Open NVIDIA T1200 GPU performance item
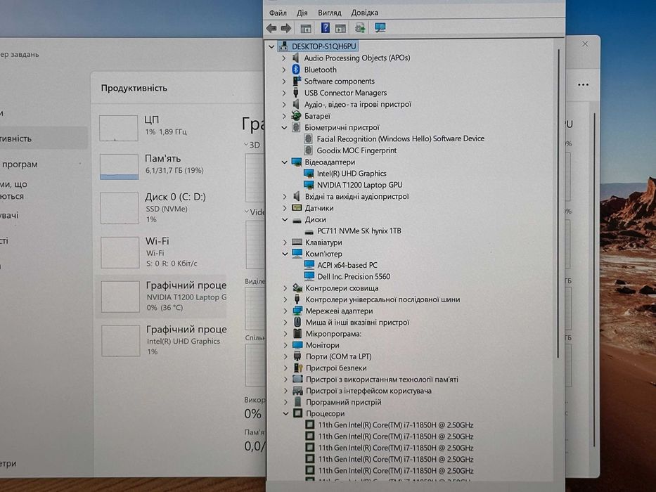The width and height of the screenshot is (656, 492). coord(162,296)
